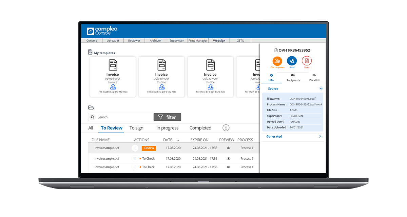Go to the Reviewer tab
This screenshot has height=217, width=407.
click(134, 41)
